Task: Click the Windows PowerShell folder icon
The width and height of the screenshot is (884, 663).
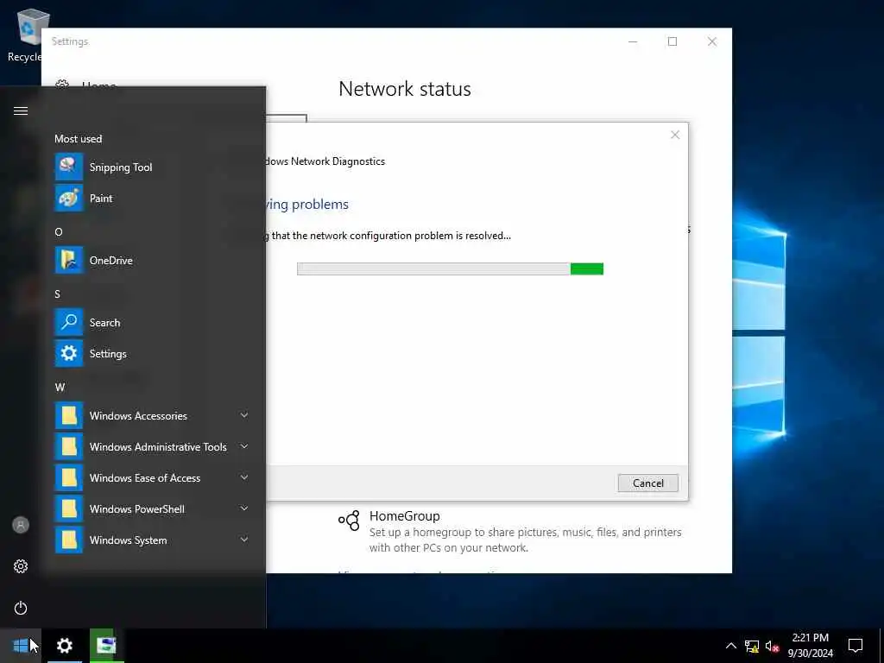Action: click(69, 508)
